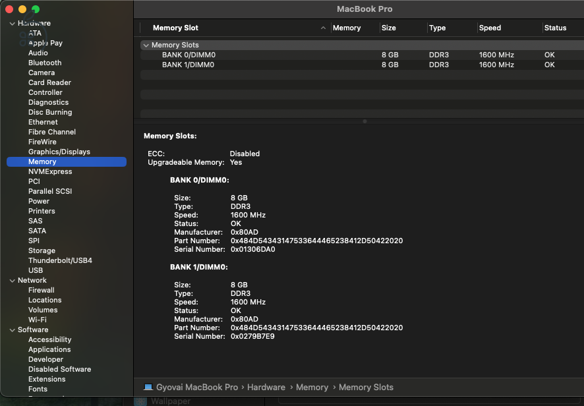Viewport: 584px width, 406px height.
Task: Click the BANK 1/DIMM0 details heading
Action: 199,267
